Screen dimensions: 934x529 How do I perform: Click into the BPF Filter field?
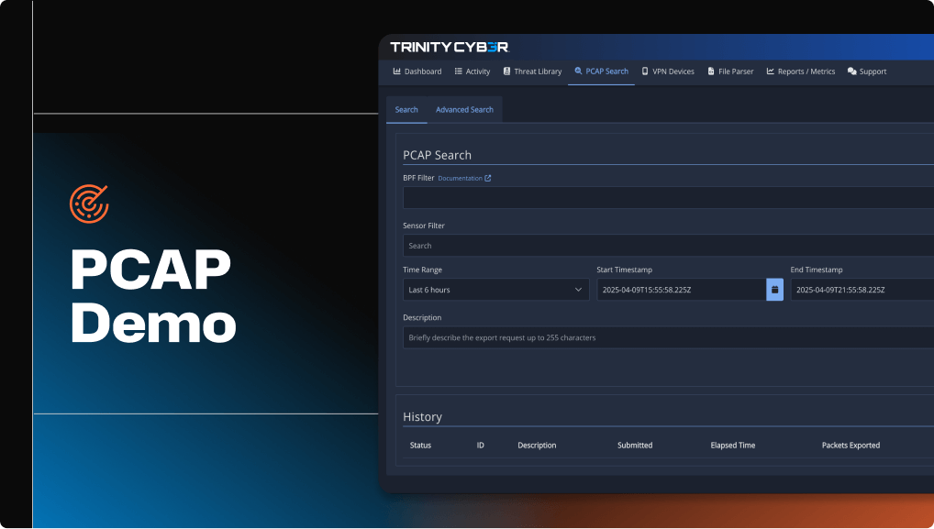668,197
